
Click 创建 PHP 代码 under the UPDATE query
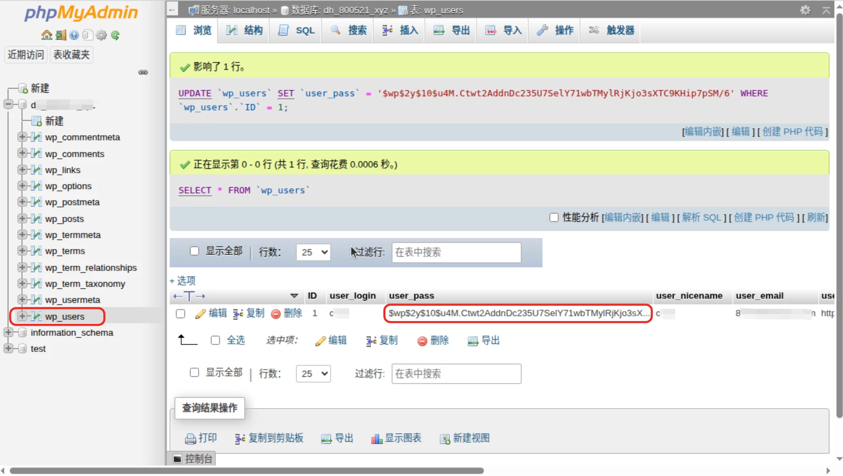(793, 132)
